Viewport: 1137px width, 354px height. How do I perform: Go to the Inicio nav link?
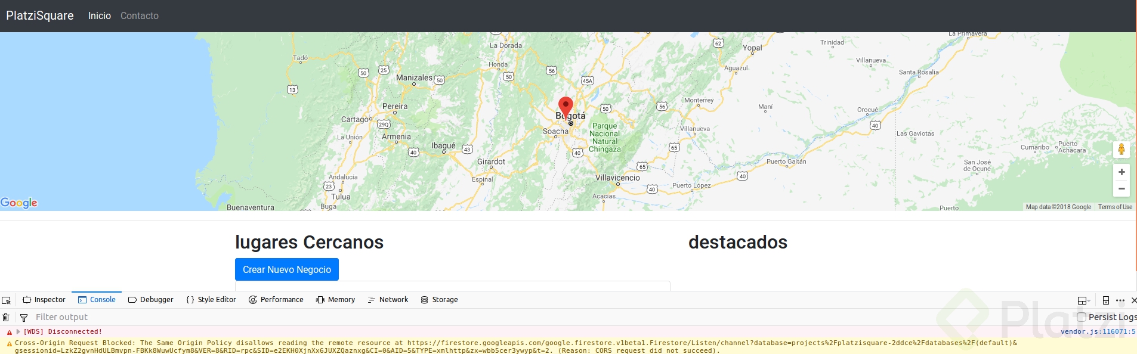point(100,16)
